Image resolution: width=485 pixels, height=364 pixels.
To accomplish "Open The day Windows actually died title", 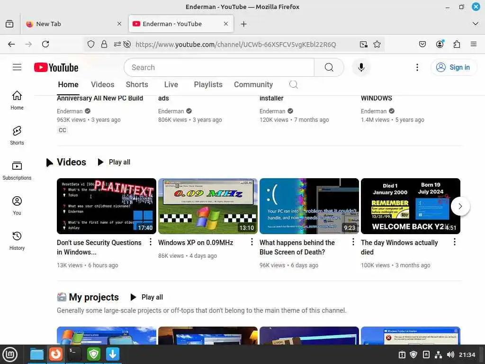I will point(399,247).
